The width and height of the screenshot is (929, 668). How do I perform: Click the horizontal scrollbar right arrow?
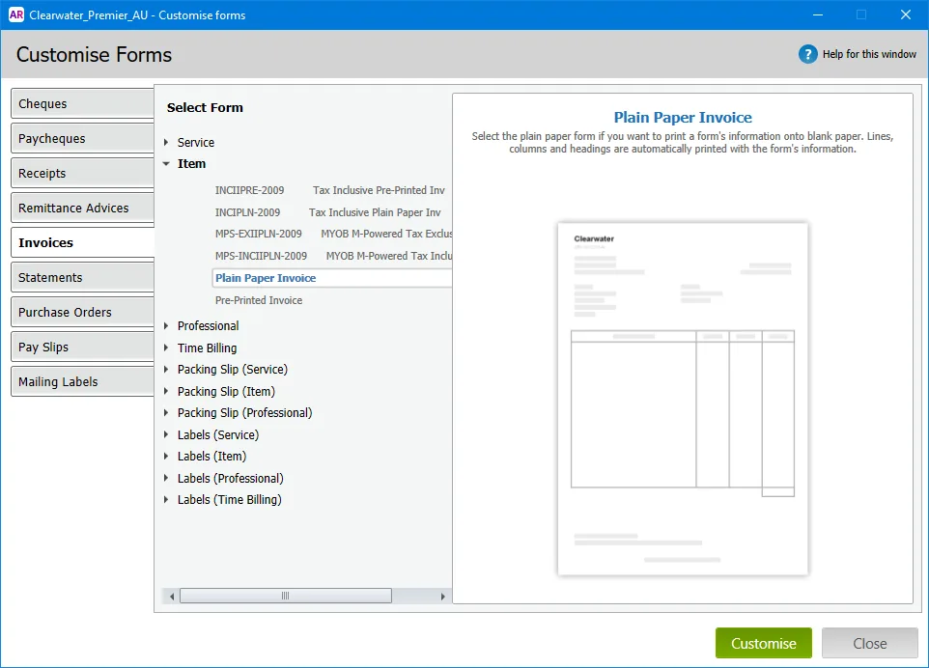[442, 596]
